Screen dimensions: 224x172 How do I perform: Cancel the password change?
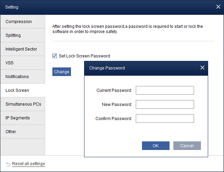[187, 146]
